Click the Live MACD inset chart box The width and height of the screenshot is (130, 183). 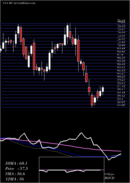[71, 170]
